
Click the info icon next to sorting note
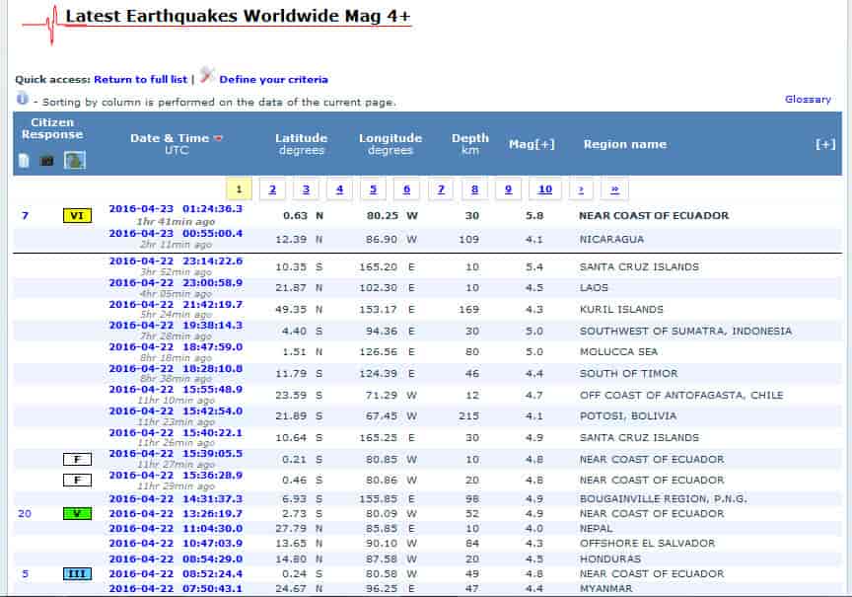pos(22,99)
